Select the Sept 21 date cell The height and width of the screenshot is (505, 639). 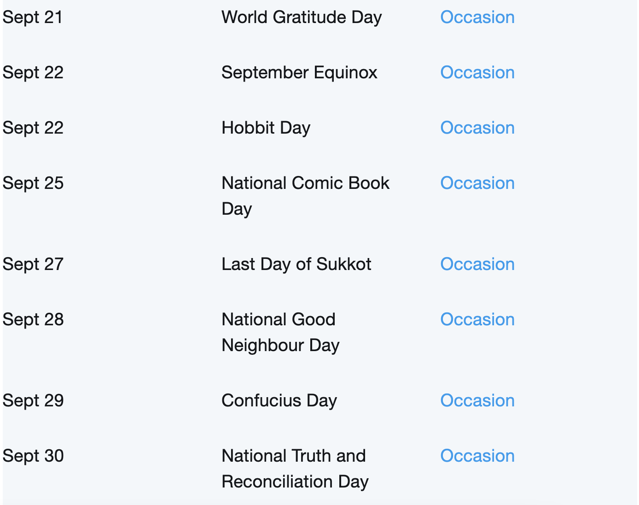[x=33, y=18]
